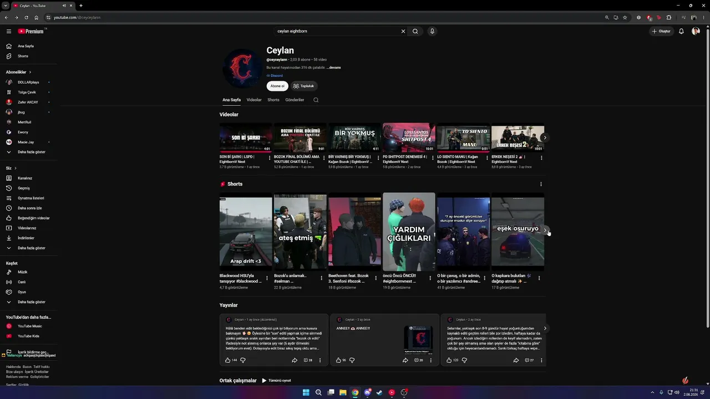
Task: Like the post with 120 likes
Action: click(449, 360)
